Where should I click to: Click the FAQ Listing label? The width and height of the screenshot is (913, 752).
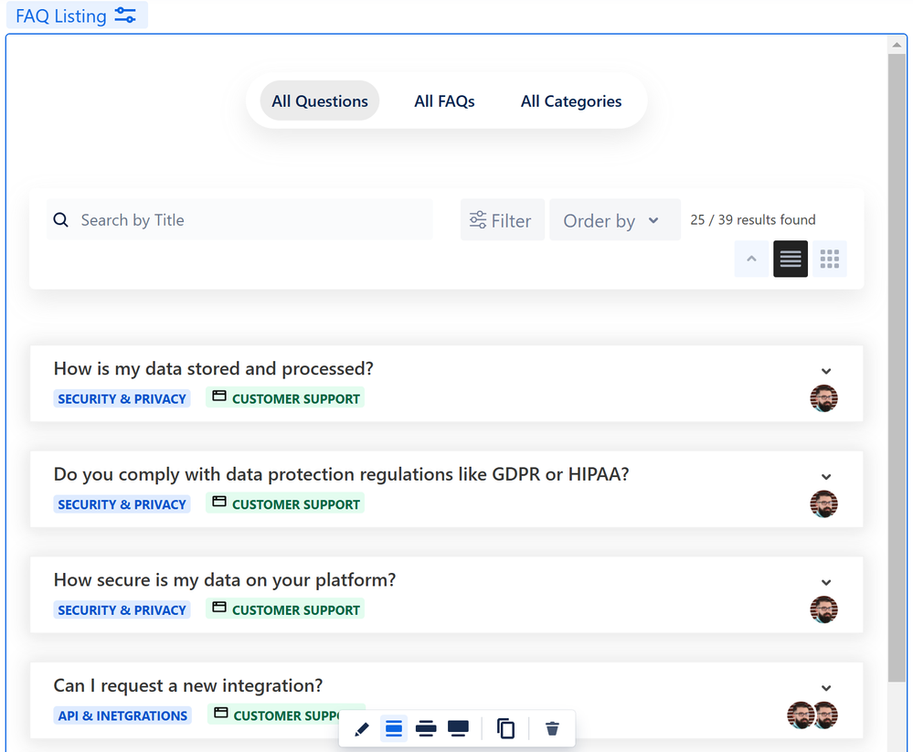[x=60, y=16]
